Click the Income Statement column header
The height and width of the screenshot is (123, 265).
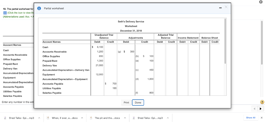188,38
